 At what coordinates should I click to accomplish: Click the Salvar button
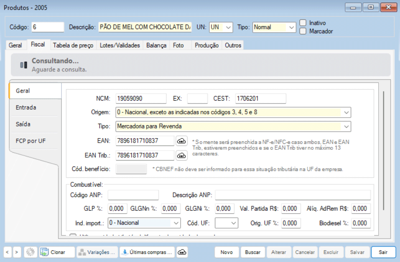[x=357, y=252]
